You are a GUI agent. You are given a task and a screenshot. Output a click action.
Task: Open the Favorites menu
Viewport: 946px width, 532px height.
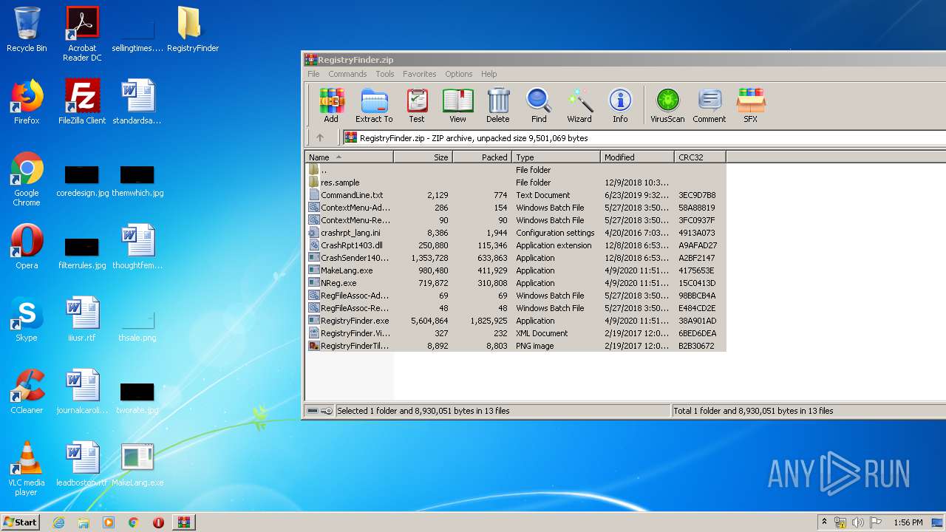click(x=419, y=74)
